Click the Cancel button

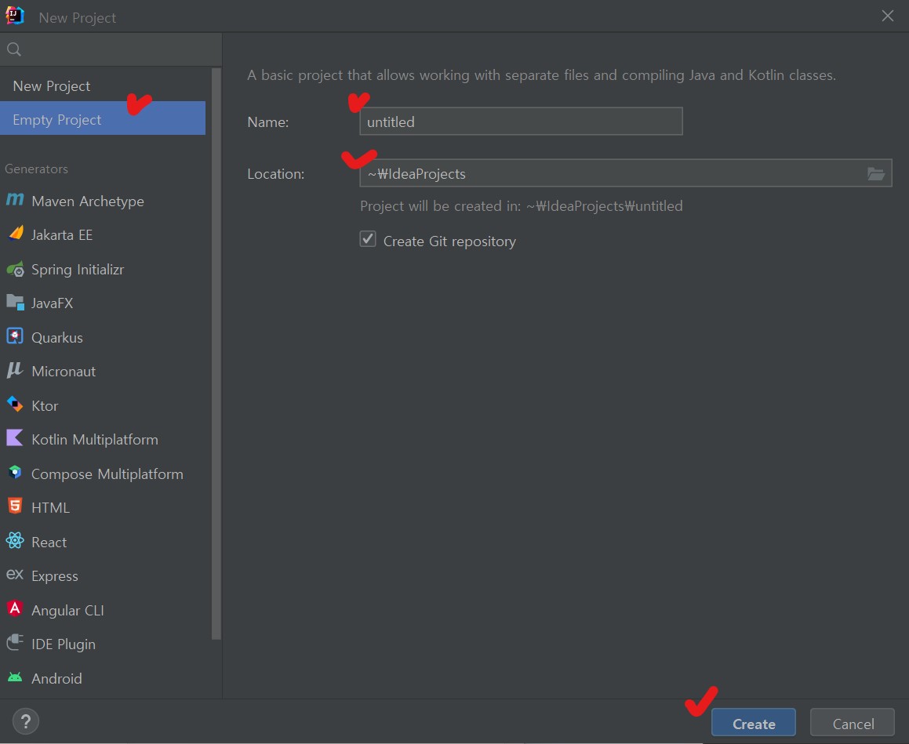(853, 723)
